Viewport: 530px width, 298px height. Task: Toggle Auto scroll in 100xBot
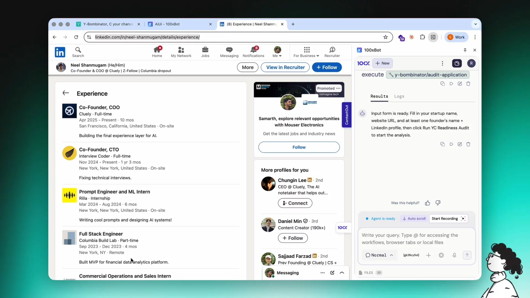(414, 219)
